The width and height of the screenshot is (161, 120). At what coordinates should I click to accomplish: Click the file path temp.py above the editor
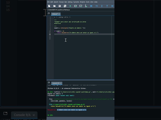pyautogui.click(x=59, y=10)
